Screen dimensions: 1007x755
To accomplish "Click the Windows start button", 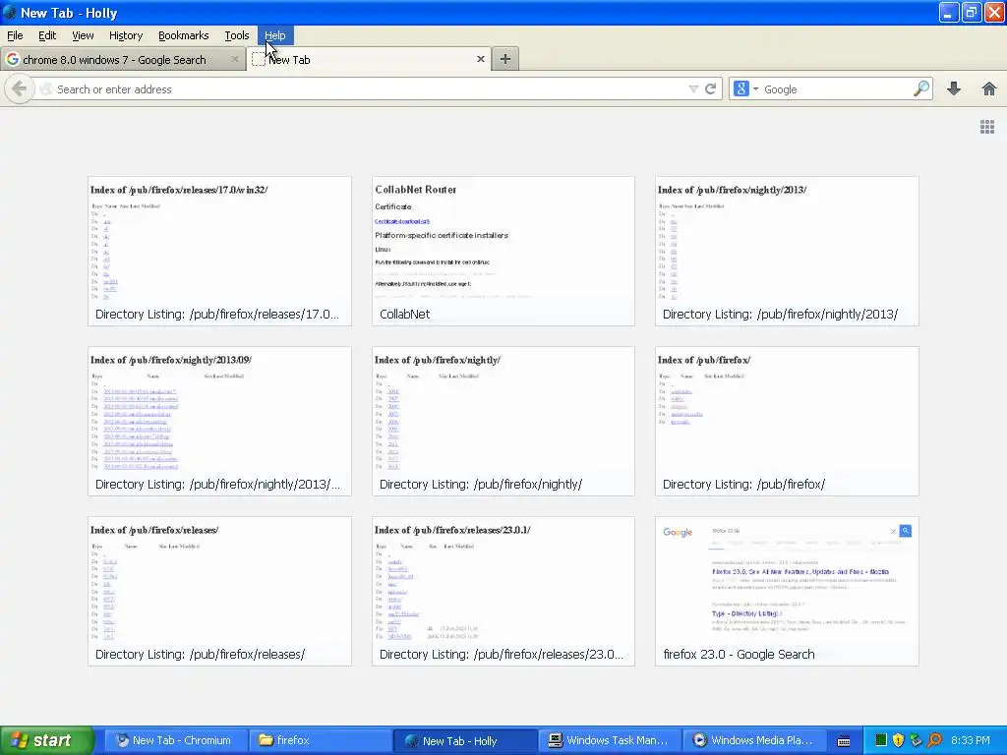I will (x=46, y=740).
